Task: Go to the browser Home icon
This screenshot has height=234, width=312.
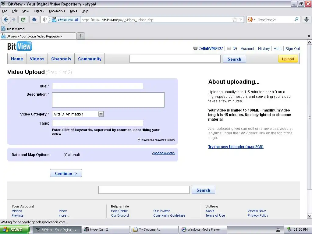Action: coord(34,19)
